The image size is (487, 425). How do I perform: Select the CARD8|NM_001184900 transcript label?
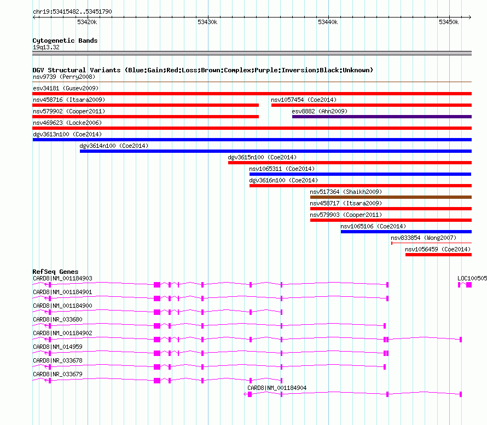(x=62, y=306)
